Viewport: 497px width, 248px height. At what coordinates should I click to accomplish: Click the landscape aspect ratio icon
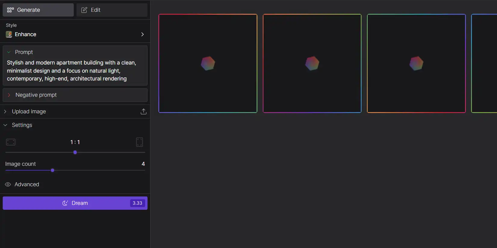[x=11, y=142]
